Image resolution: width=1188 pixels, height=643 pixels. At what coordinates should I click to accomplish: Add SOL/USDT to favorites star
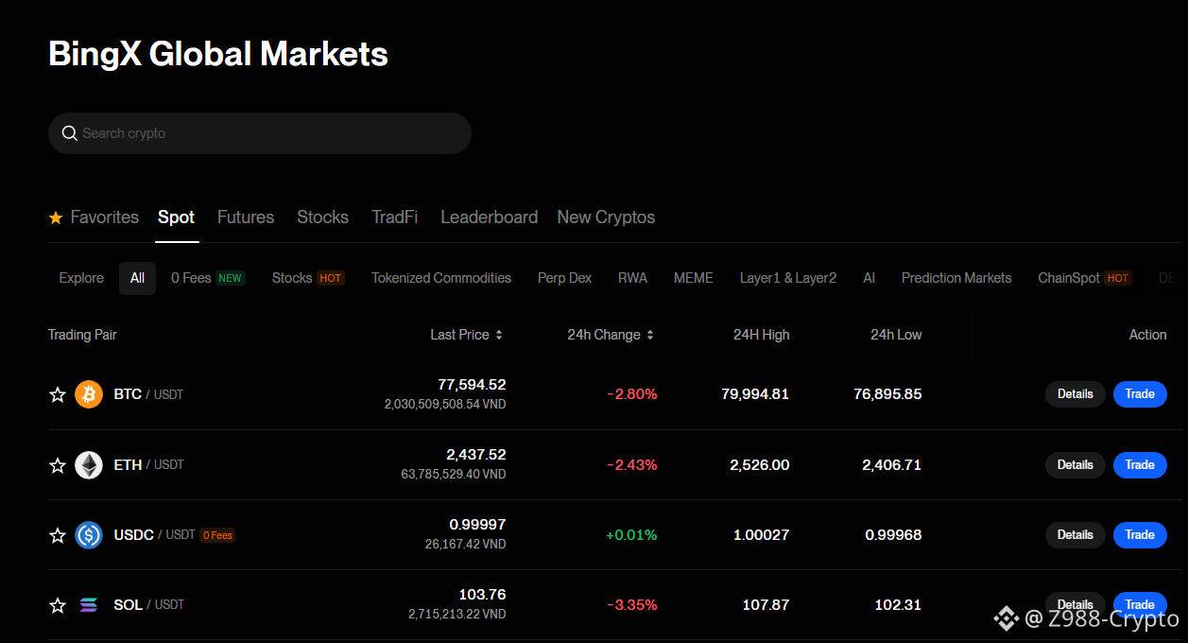[58, 605]
